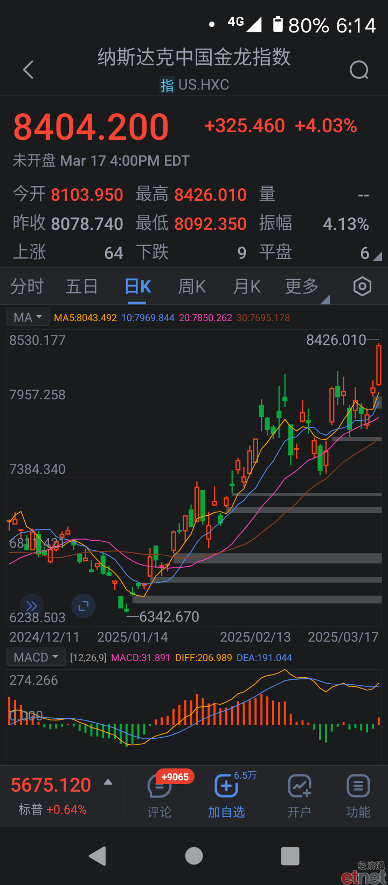Tap the 下跌 count 9
This screenshot has width=388, height=885.
click(x=242, y=253)
